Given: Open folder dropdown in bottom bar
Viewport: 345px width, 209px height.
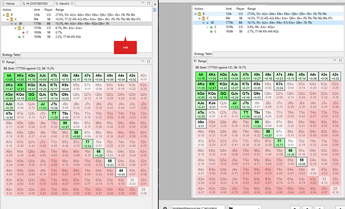Looking at the screenshot, I should tap(244, 207).
